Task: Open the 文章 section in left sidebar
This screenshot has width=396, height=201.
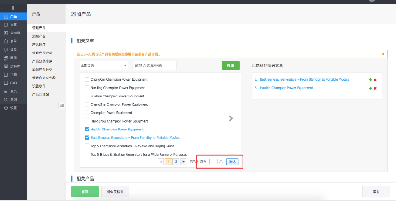Action: point(13,25)
